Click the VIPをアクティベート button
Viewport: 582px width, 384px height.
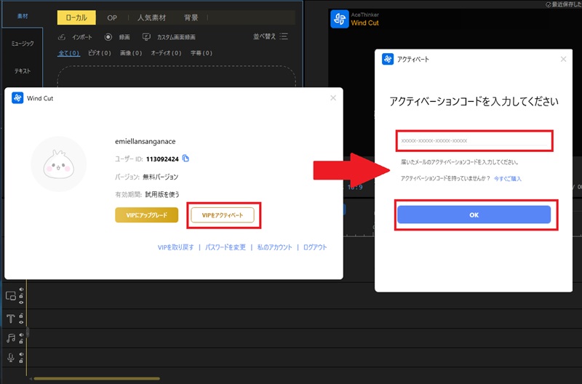coord(223,215)
